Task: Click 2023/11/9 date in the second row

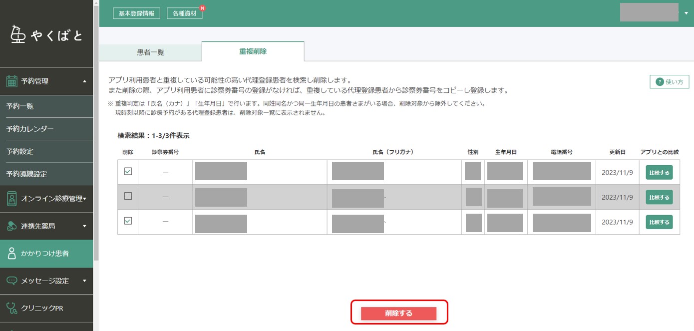Action: 617,197
